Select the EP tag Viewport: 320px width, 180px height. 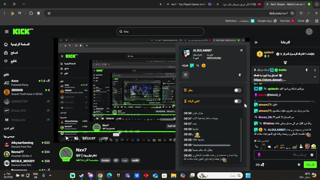[x=116, y=160]
